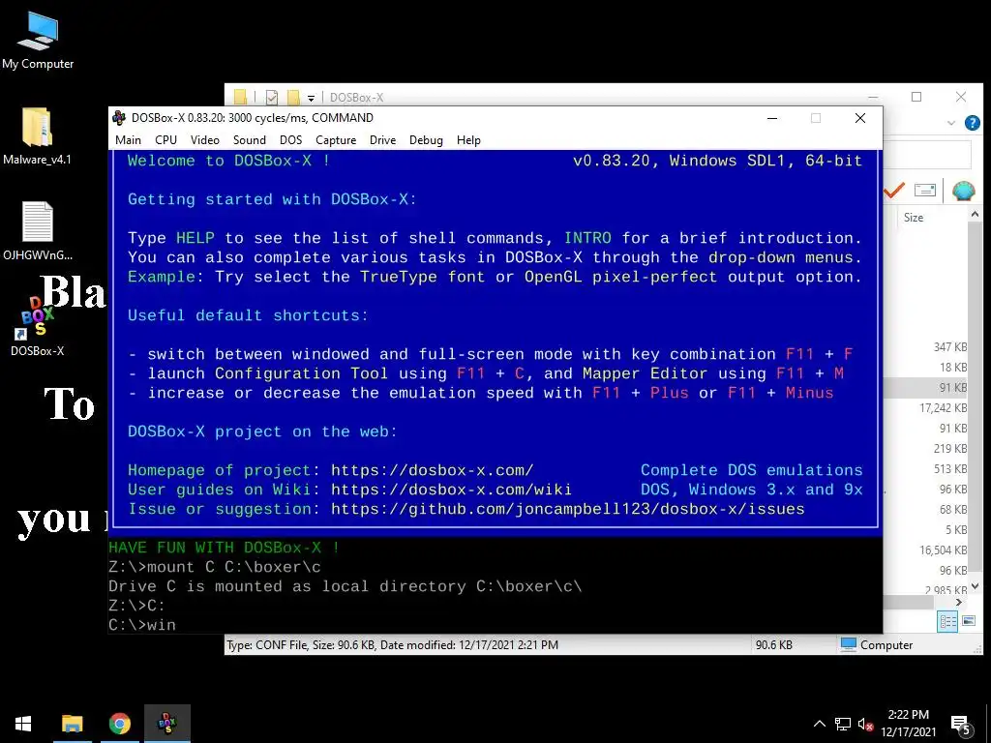Open the DOS menu
Viewport: 991px width, 743px height.
pyautogui.click(x=290, y=140)
